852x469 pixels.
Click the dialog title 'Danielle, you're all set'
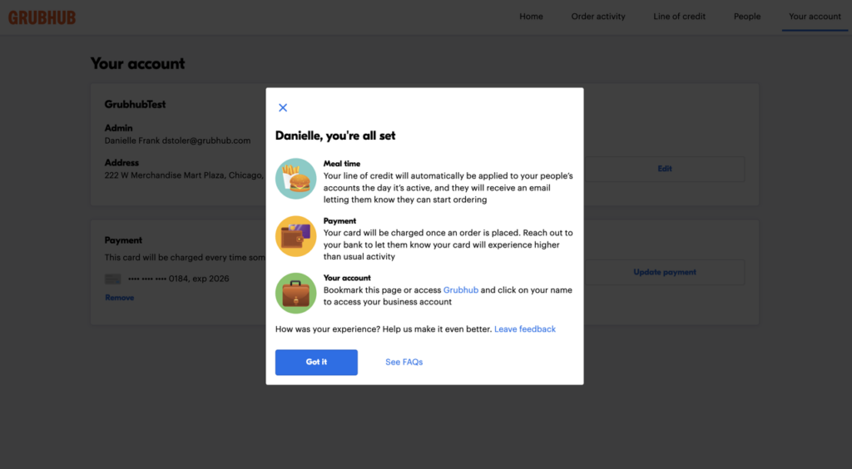click(335, 136)
